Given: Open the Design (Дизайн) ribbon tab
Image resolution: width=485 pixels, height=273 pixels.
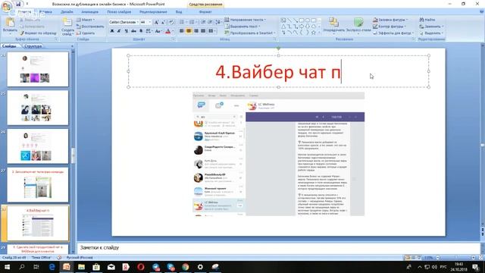Looking at the screenshot, I should pyautogui.click(x=67, y=12).
